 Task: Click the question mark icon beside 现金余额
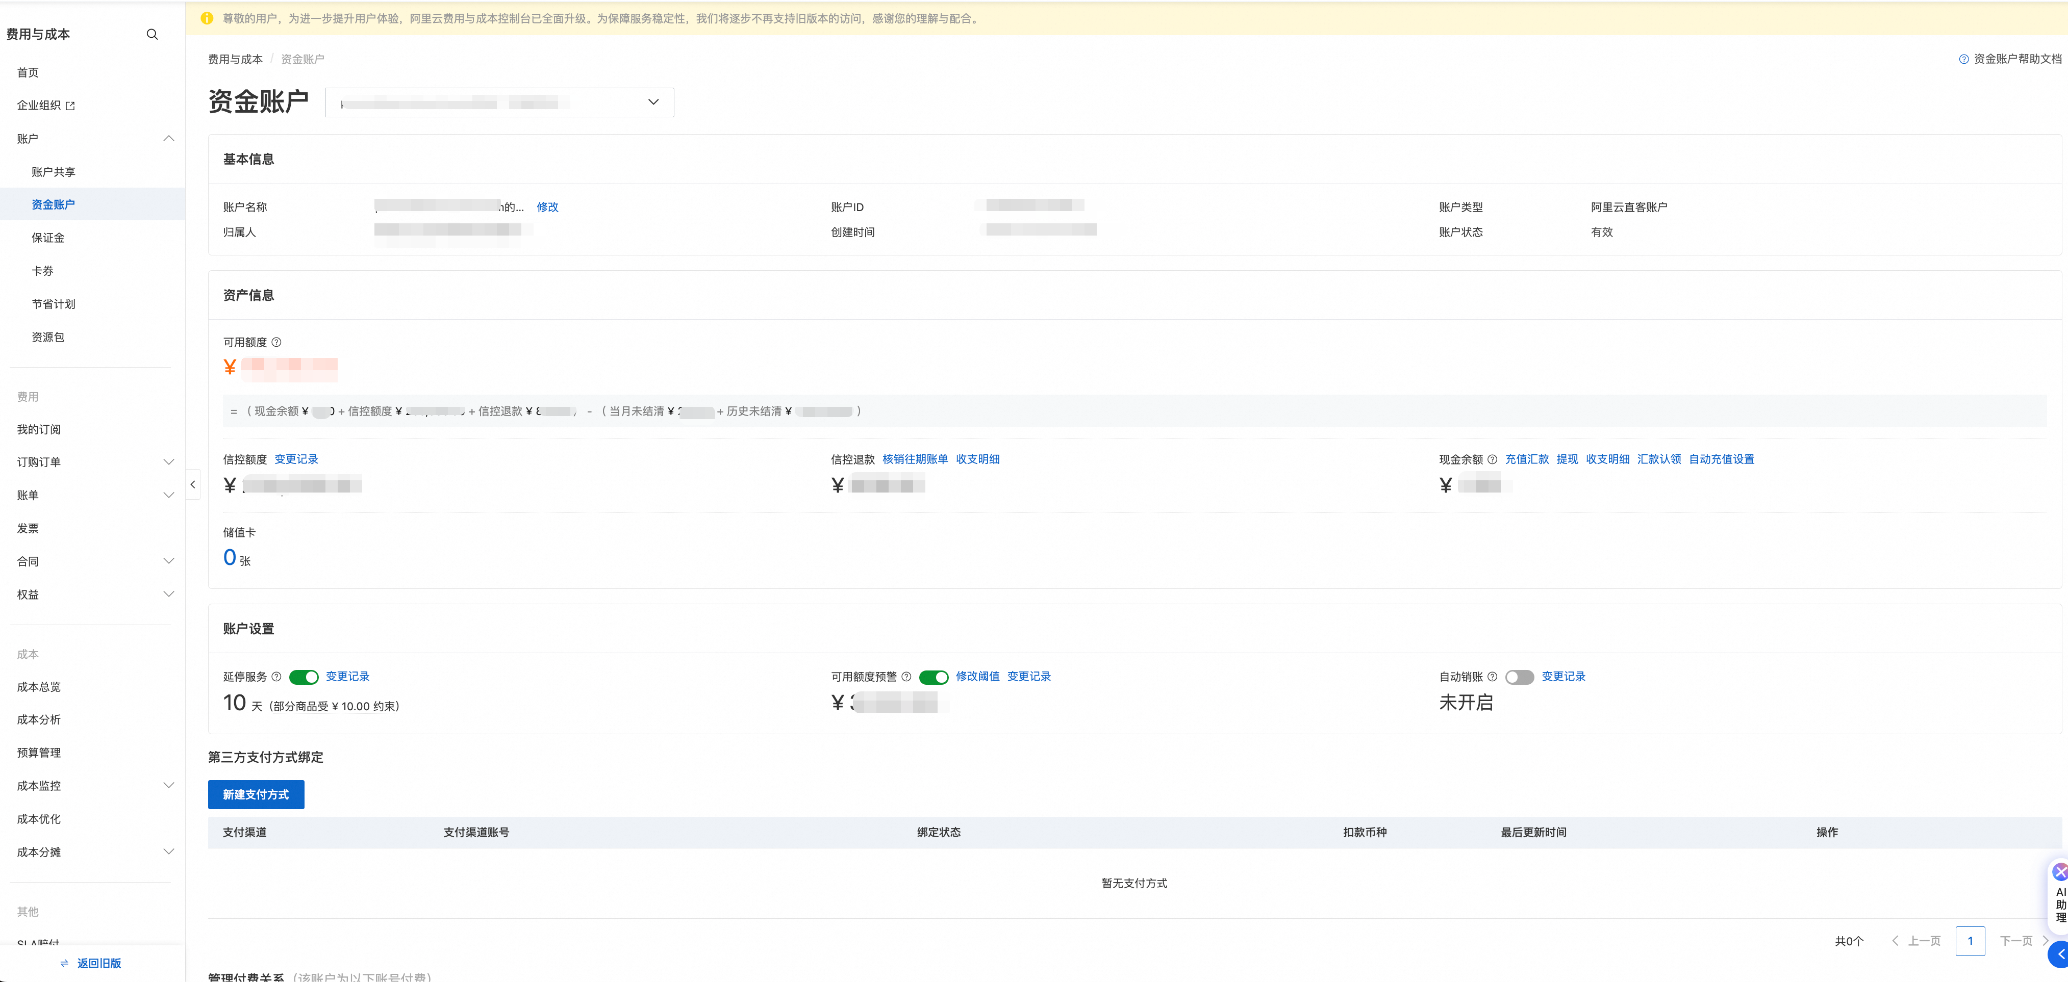pos(1492,460)
